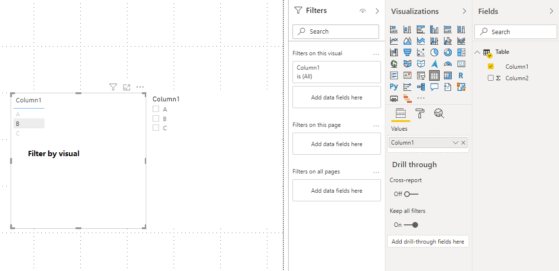Select the Stacked bar chart visual
559x271 pixels.
(394, 29)
